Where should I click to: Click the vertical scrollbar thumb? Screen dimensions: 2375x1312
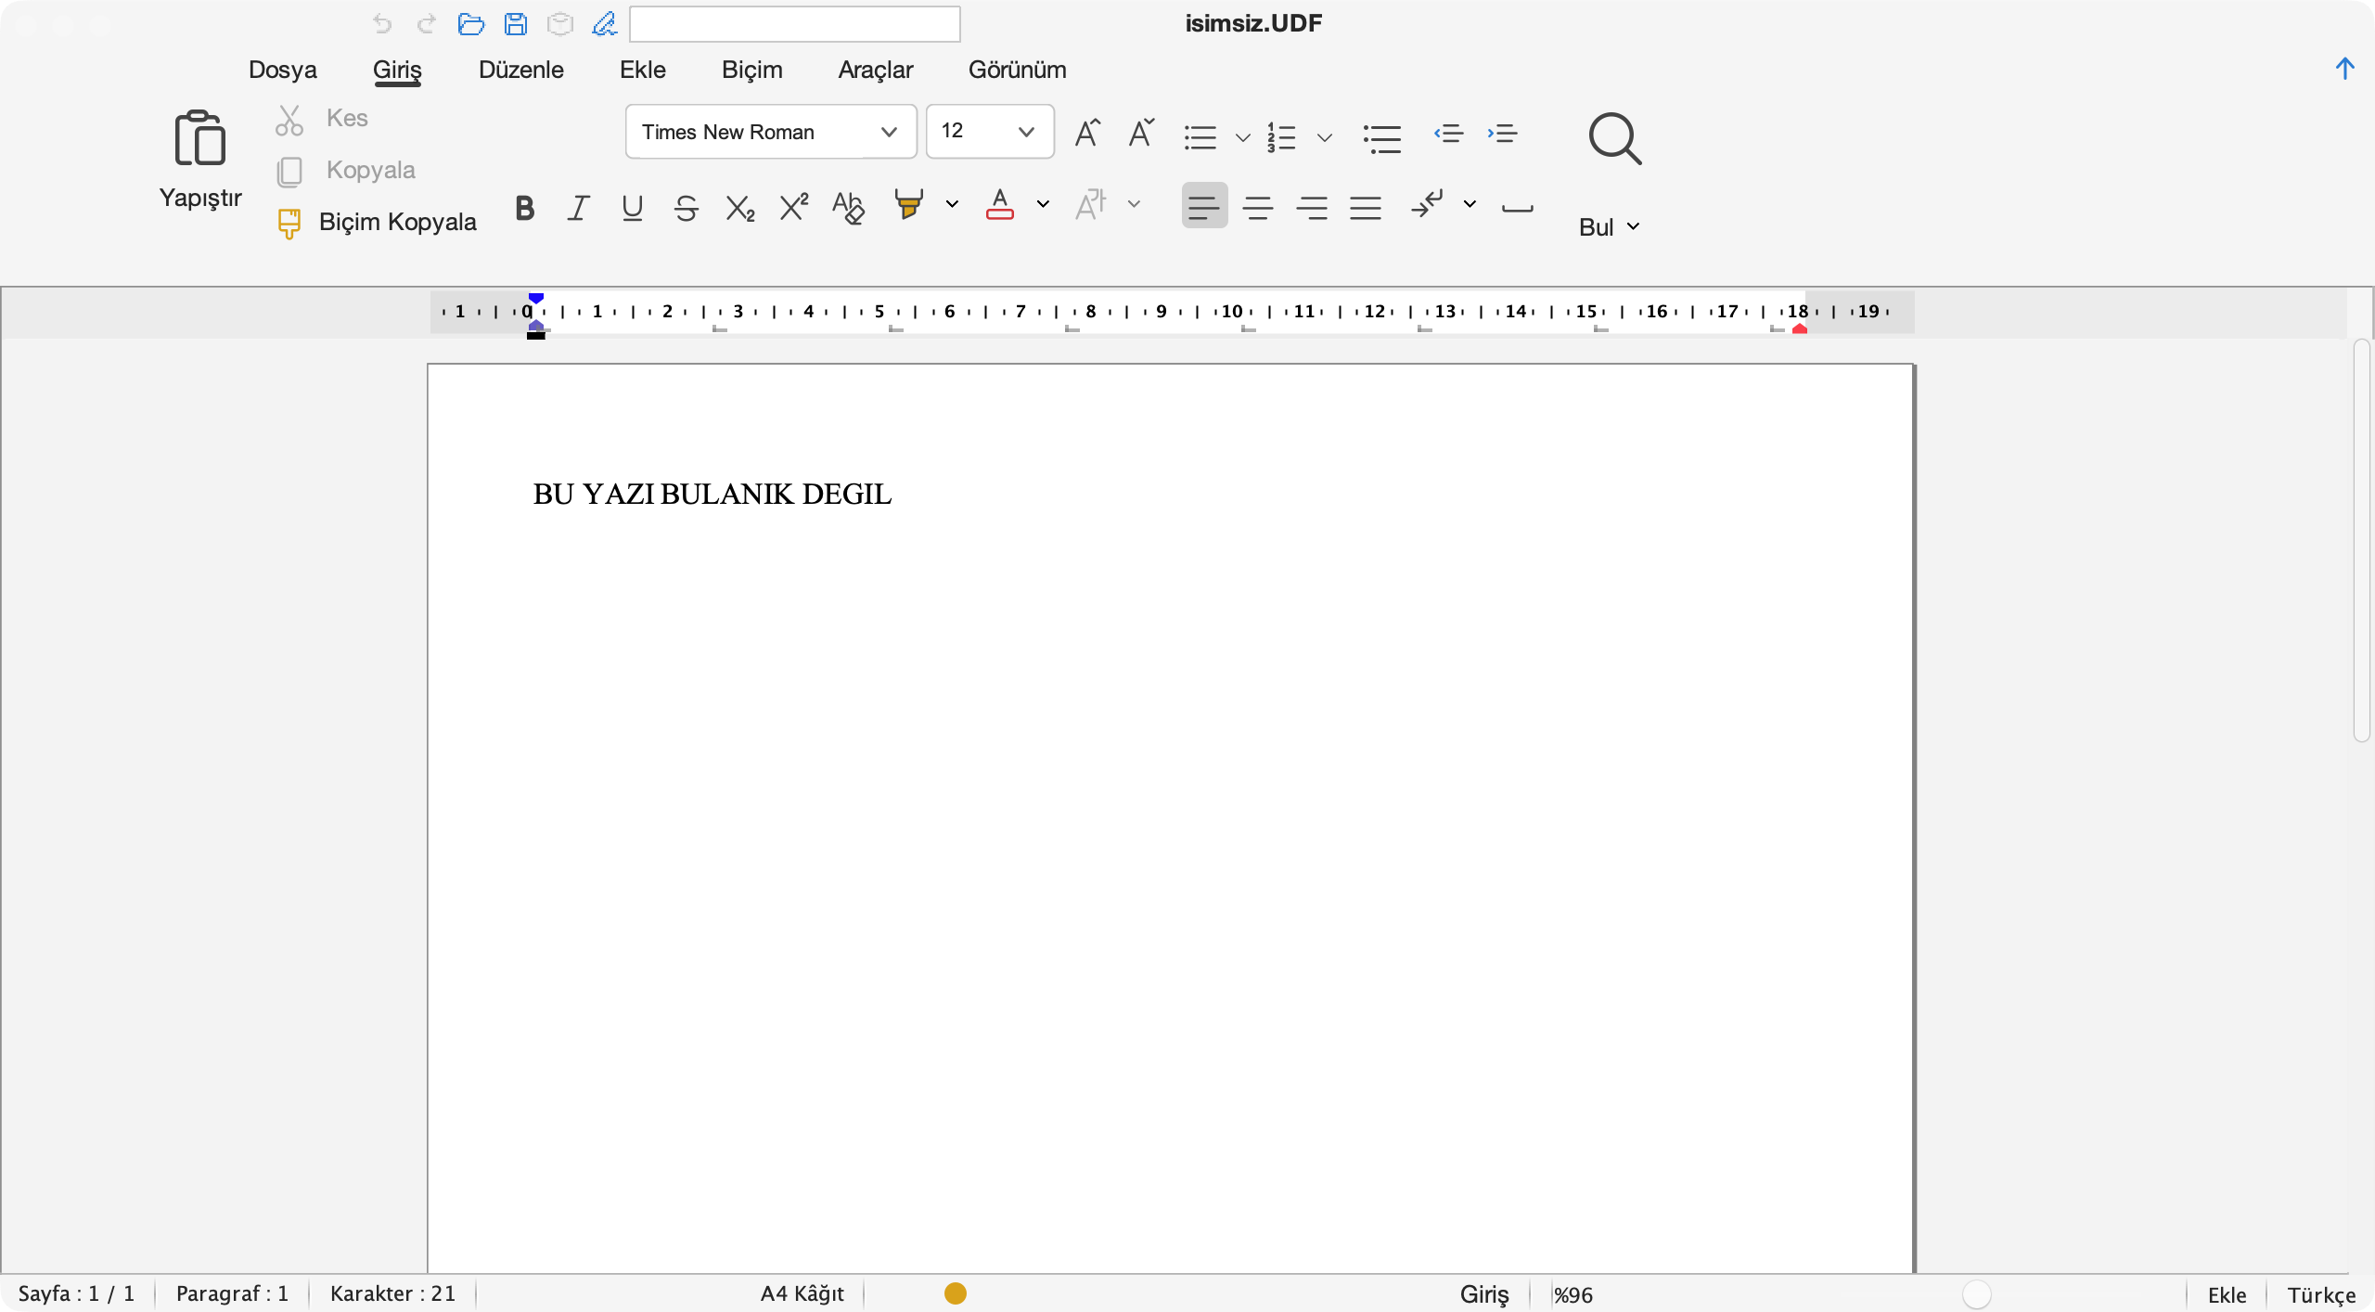point(2362,540)
